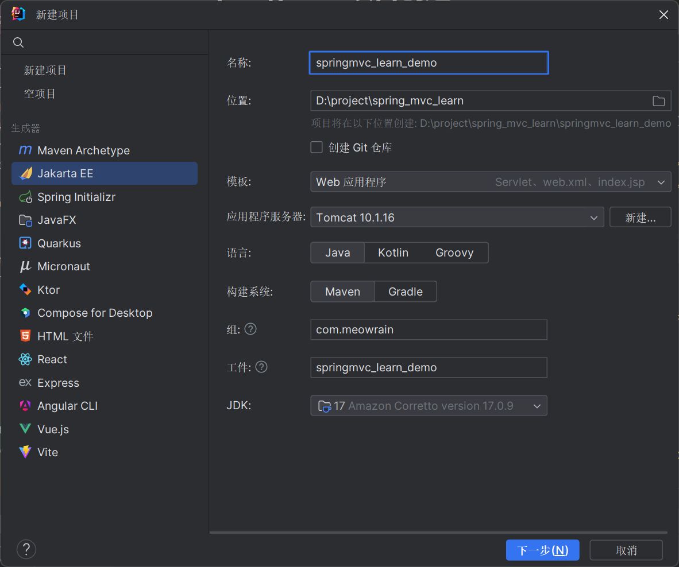Select the Vue.js generator icon
679x567 pixels.
click(x=25, y=429)
